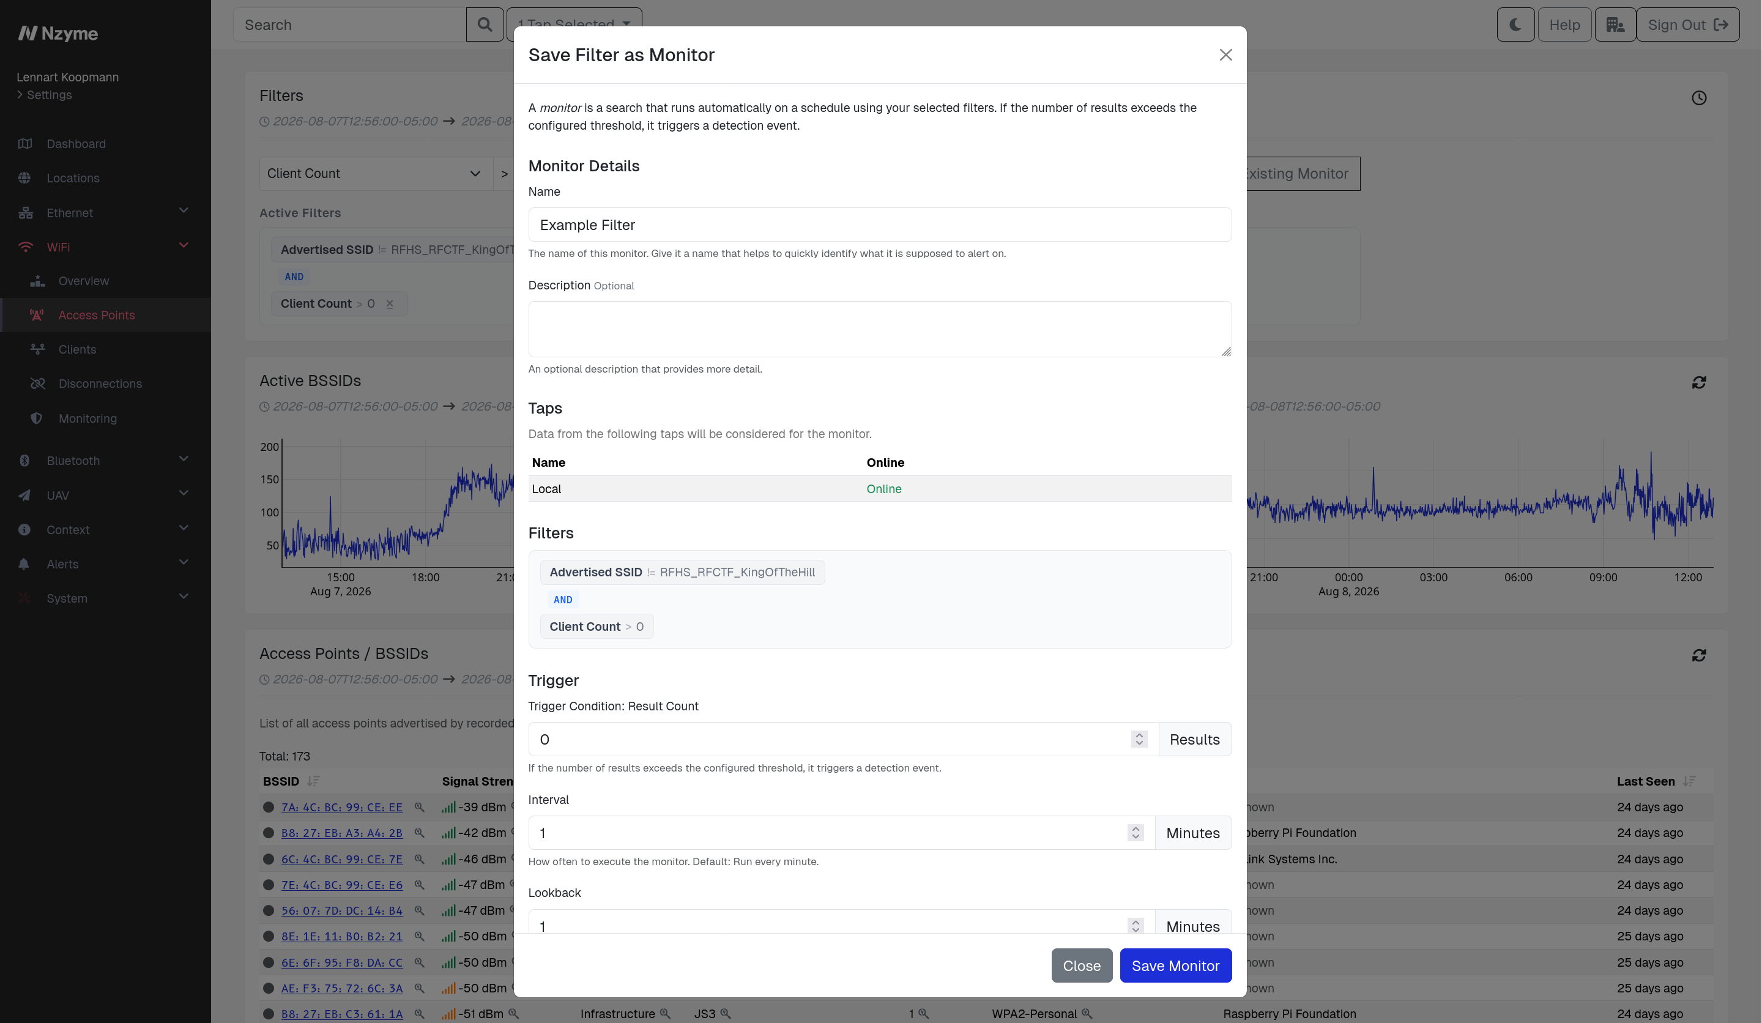Open the organization building icon
This screenshot has width=1762, height=1023.
point(1615,24)
